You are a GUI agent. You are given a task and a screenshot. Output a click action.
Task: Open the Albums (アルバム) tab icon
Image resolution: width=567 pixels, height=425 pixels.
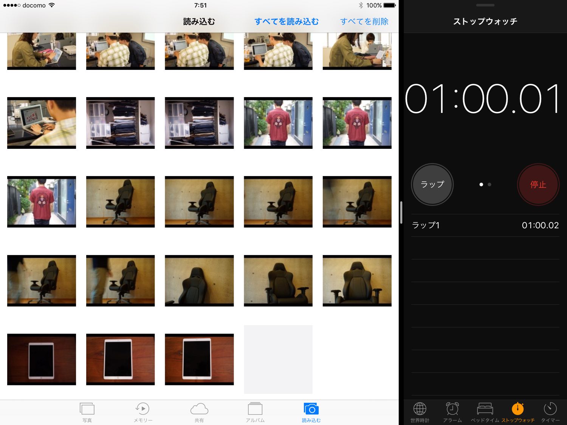pos(255,410)
